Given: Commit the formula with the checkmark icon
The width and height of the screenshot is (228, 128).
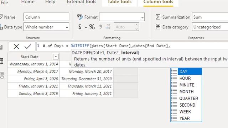Looking at the screenshot, I should (28, 47).
